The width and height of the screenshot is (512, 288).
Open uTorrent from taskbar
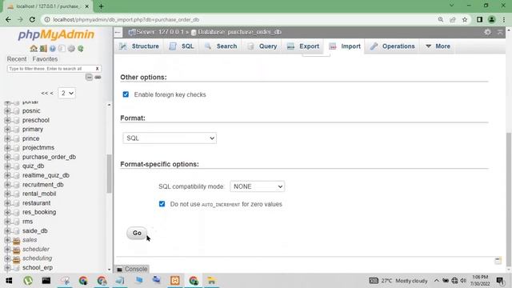point(28,281)
